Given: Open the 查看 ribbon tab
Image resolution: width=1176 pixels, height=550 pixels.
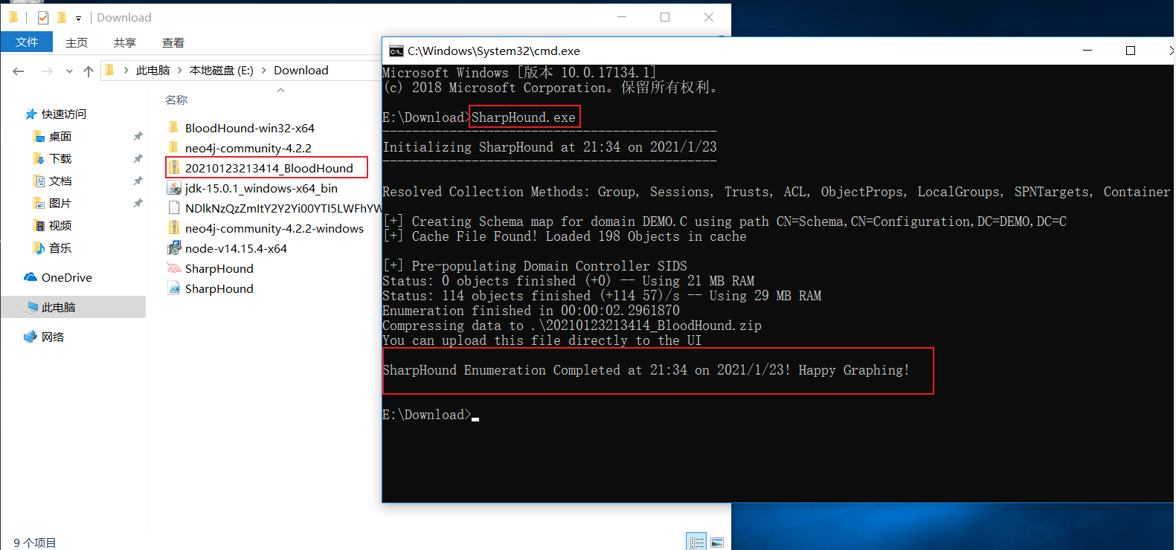Looking at the screenshot, I should [173, 42].
